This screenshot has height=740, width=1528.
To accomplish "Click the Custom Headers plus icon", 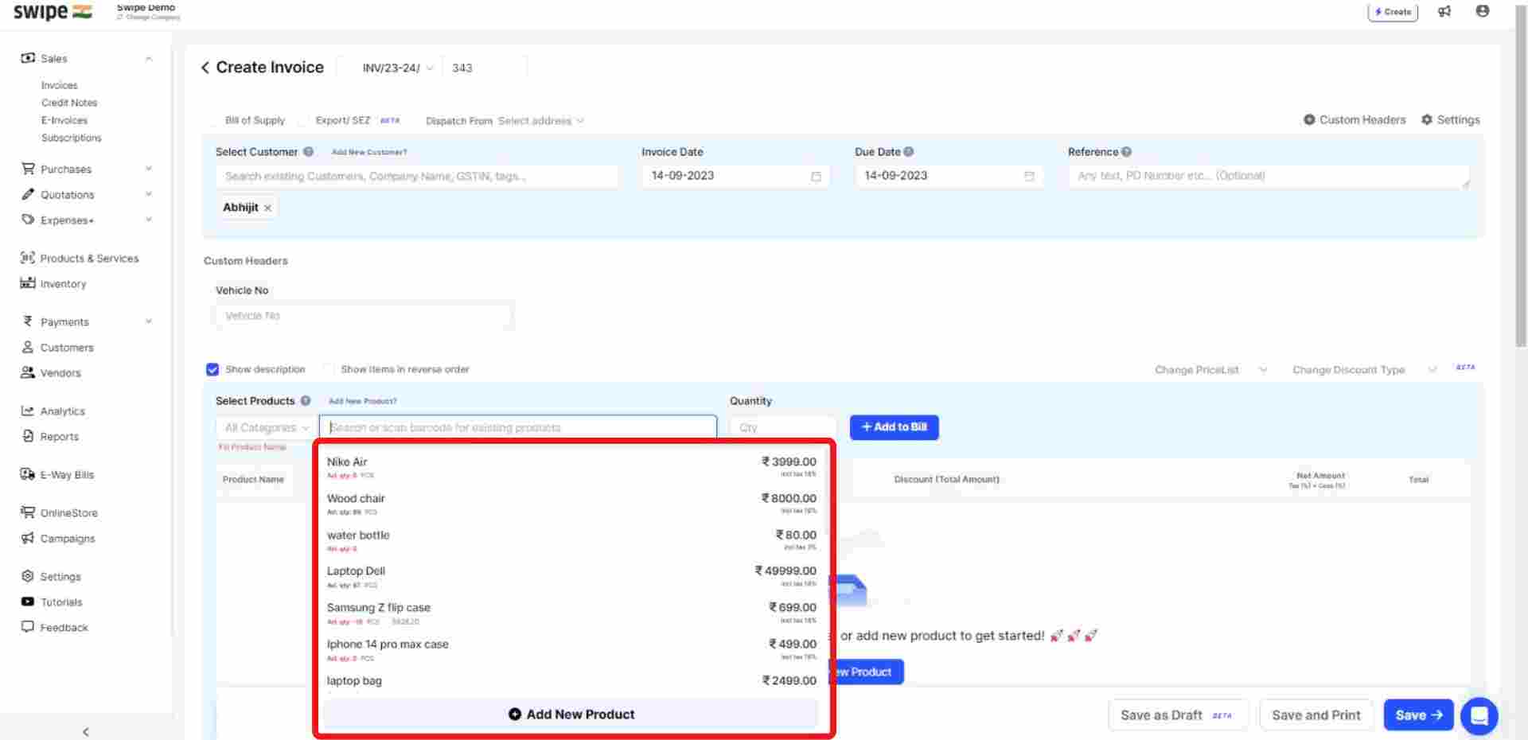I will [x=1309, y=119].
